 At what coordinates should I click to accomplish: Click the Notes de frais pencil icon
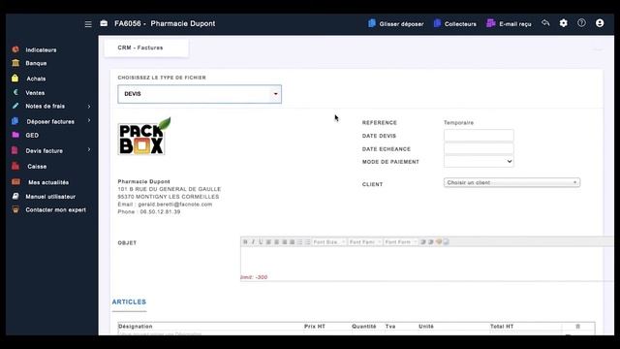tap(15, 106)
